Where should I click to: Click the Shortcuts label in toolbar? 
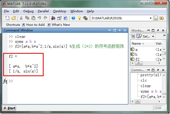click(x=13, y=25)
